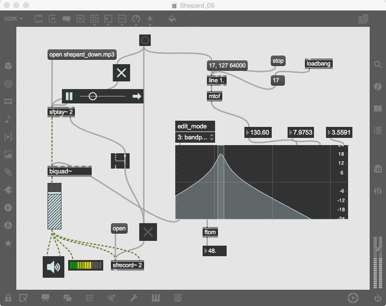Open new patcher view icon in bottom toolbar
The height and width of the screenshot is (306, 386).
(x=23, y=298)
